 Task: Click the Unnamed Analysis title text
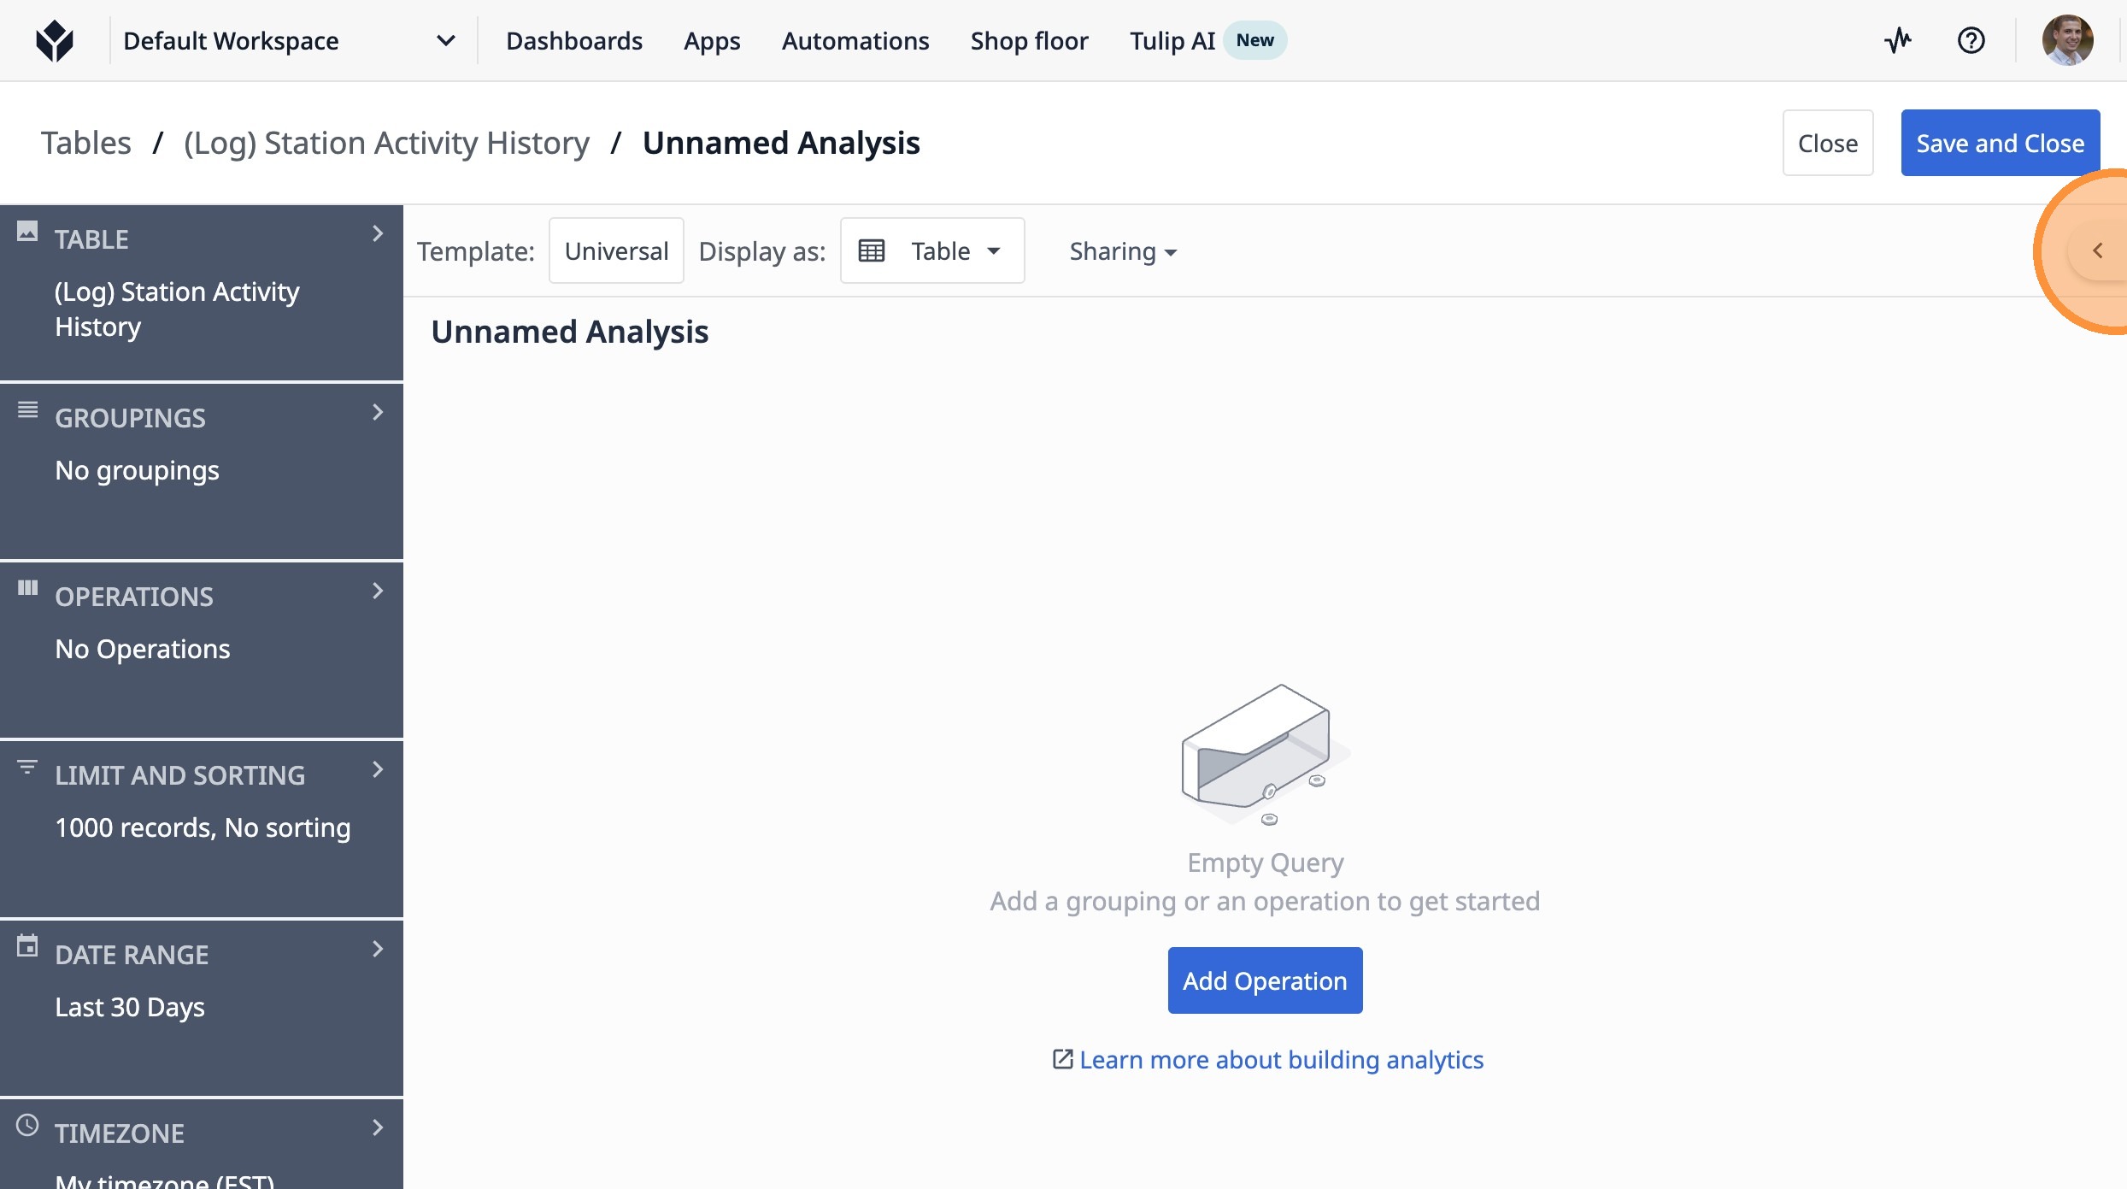click(x=569, y=332)
